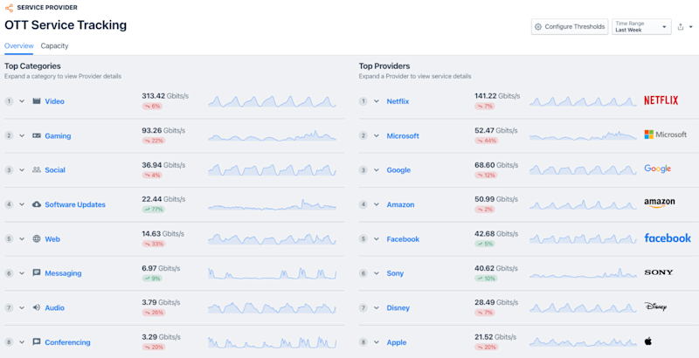699x358 pixels.
Task: Expand the Messaging category row
Action: pos(22,273)
